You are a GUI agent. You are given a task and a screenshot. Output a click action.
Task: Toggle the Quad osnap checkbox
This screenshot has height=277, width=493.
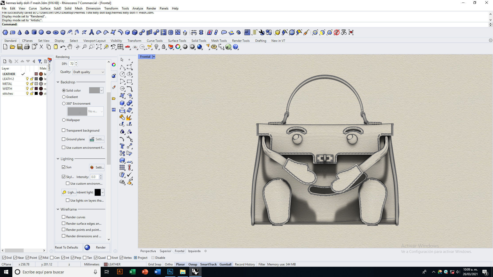pyautogui.click(x=96, y=258)
